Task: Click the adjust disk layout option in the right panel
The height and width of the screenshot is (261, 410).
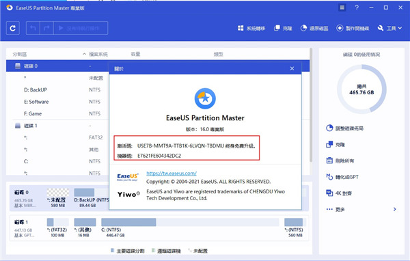Action: (344, 128)
